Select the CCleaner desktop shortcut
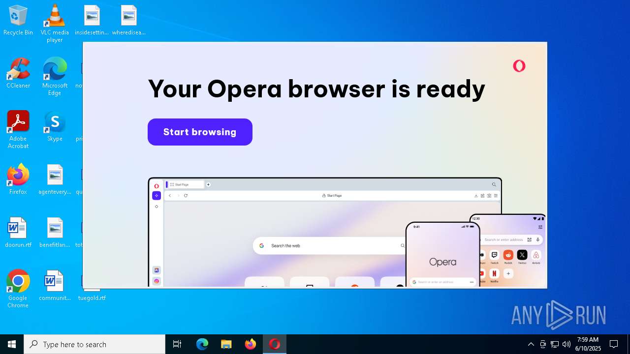 pos(18,74)
